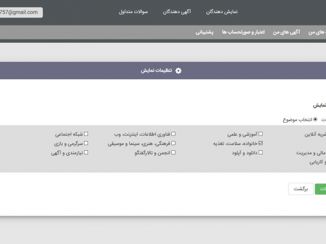Switch to the آگهی های من tab

click(x=286, y=32)
